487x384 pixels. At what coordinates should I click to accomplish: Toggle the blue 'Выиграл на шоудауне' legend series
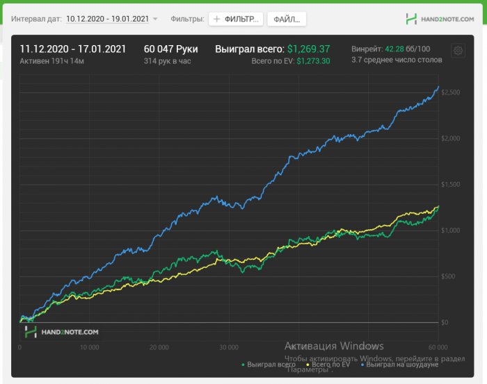(x=400, y=365)
